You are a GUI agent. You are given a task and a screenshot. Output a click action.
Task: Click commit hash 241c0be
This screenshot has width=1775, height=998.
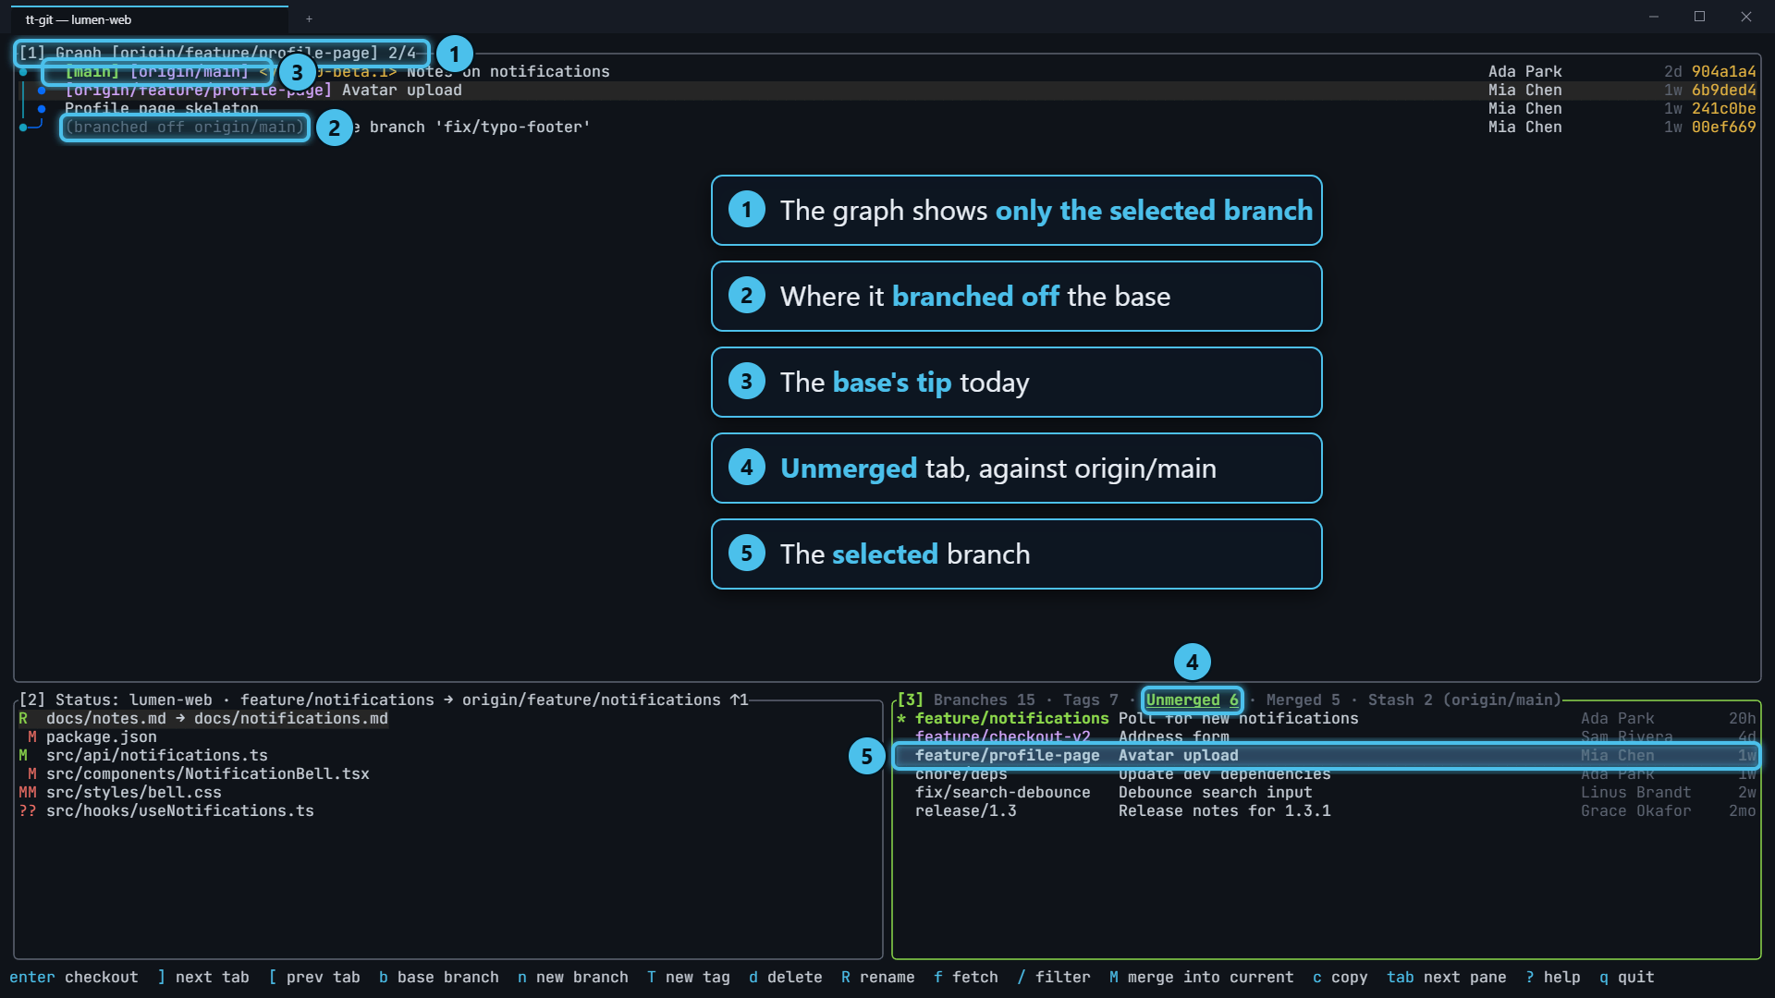[1723, 108]
